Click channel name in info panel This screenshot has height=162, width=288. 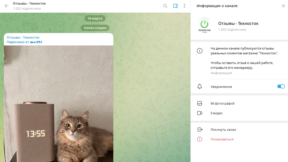tap(238, 23)
